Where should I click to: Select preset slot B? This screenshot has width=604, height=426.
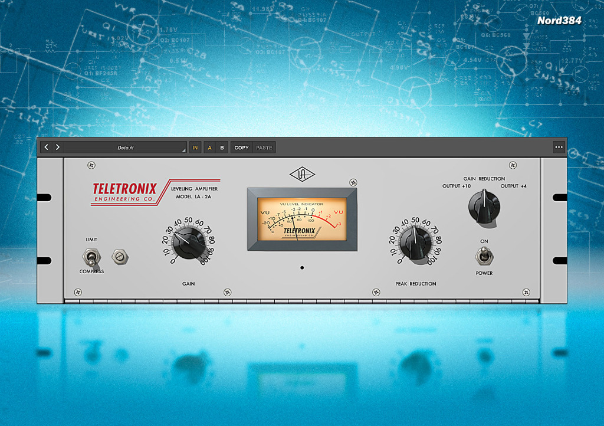[222, 148]
